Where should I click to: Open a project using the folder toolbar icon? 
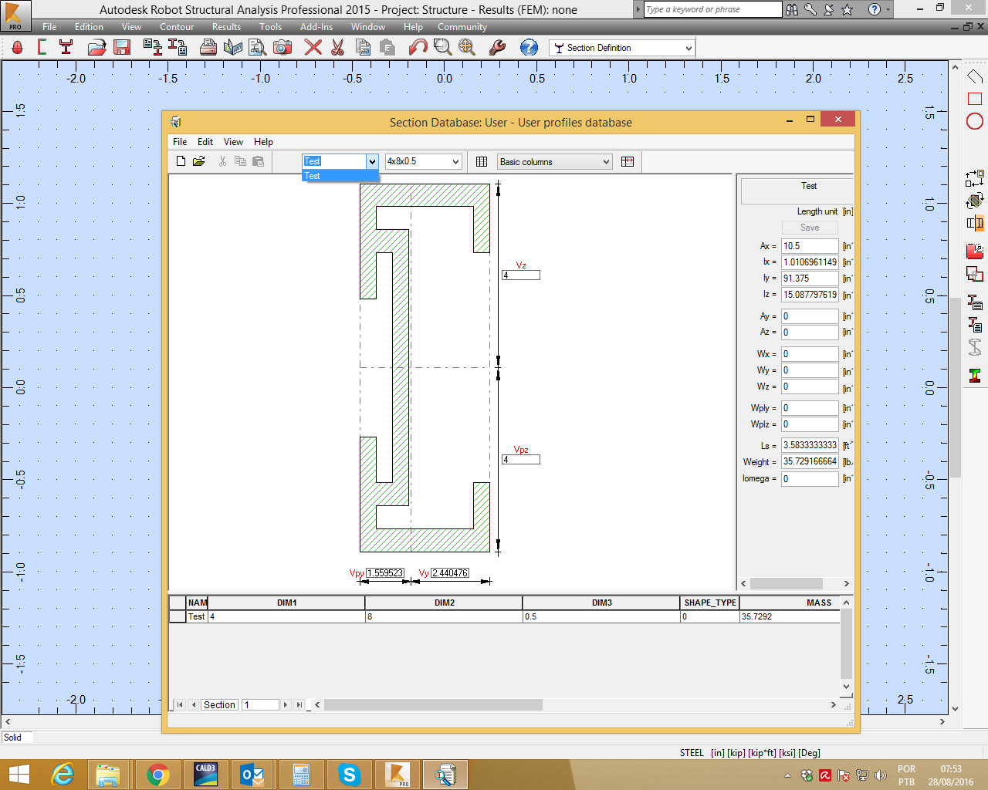pyautogui.click(x=96, y=47)
